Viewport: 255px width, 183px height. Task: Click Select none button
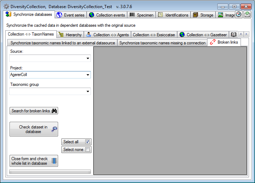(x=76, y=150)
